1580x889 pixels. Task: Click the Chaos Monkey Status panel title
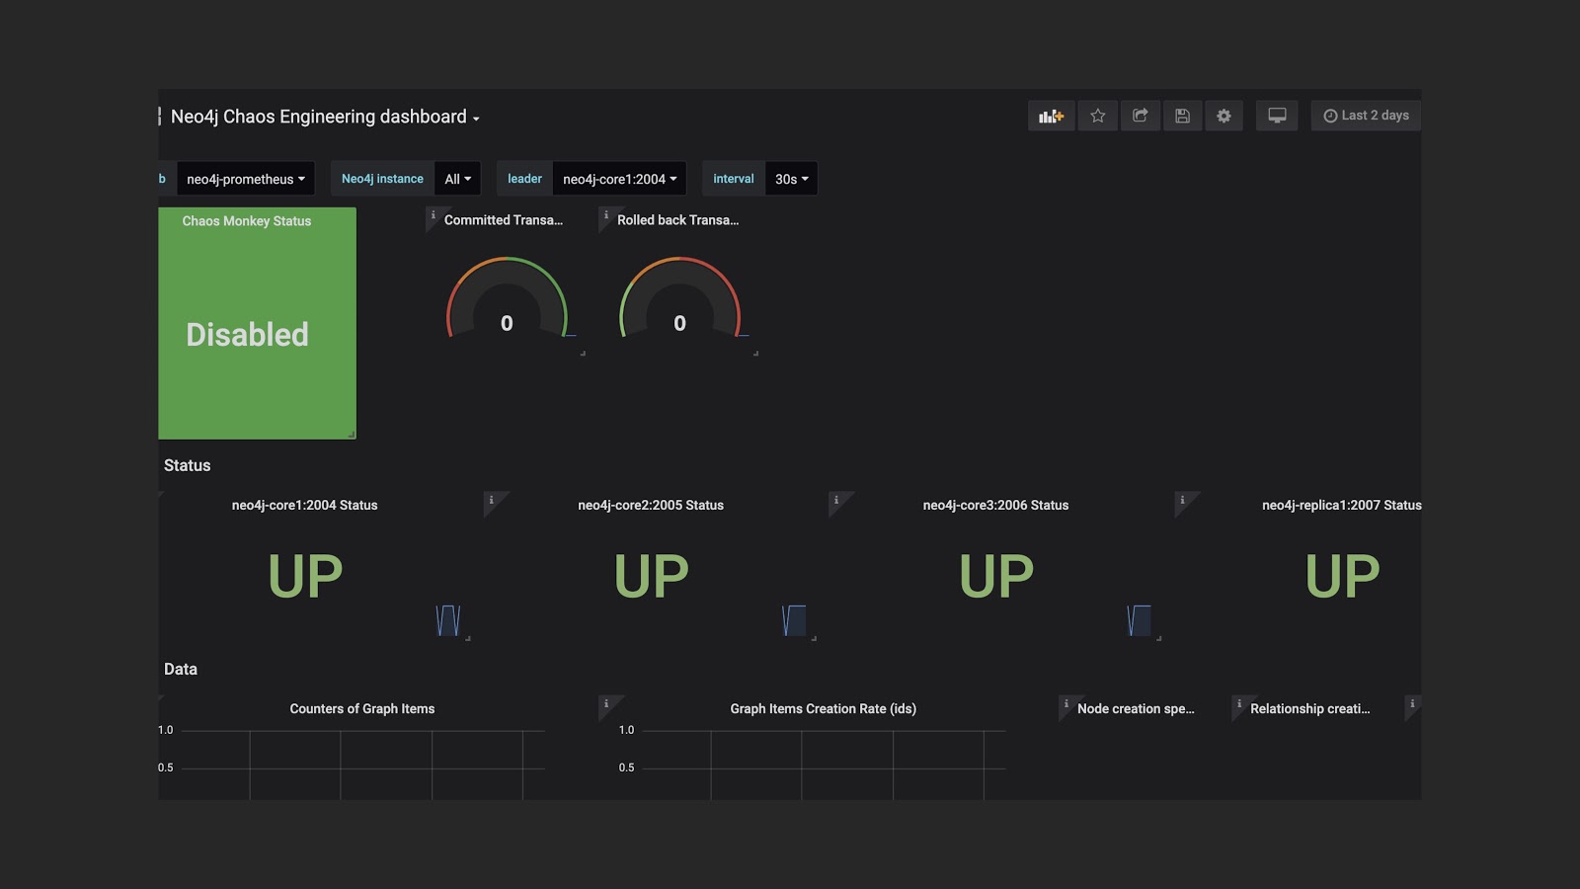point(247,221)
